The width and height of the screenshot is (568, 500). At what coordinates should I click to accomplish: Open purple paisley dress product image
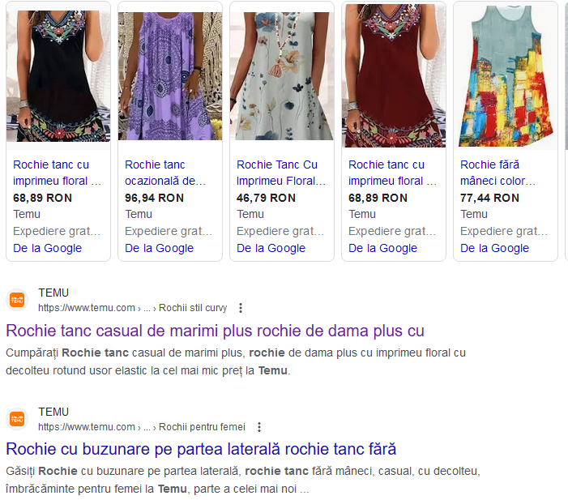(170, 75)
